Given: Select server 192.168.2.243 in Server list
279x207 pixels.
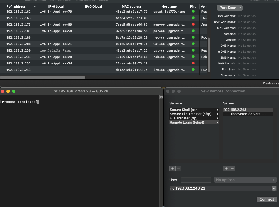Looking at the screenshot, I should click(235, 110).
